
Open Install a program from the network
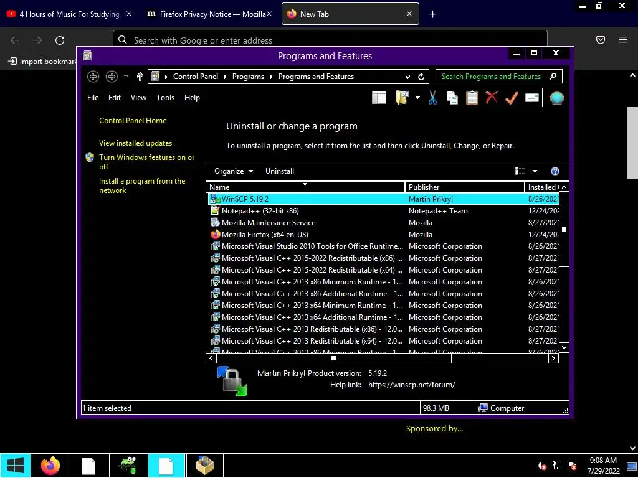coord(142,185)
